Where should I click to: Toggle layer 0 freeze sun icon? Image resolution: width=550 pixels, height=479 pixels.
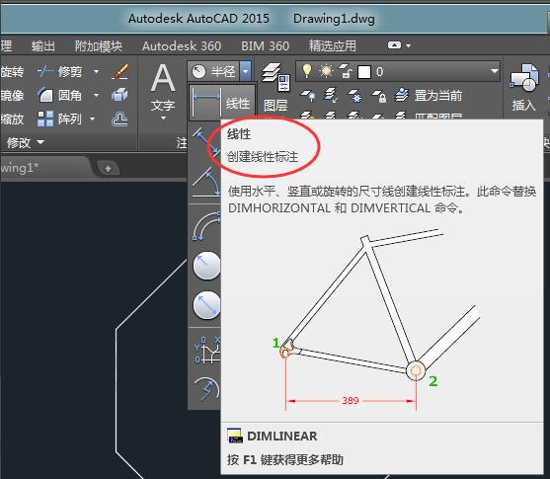click(326, 71)
